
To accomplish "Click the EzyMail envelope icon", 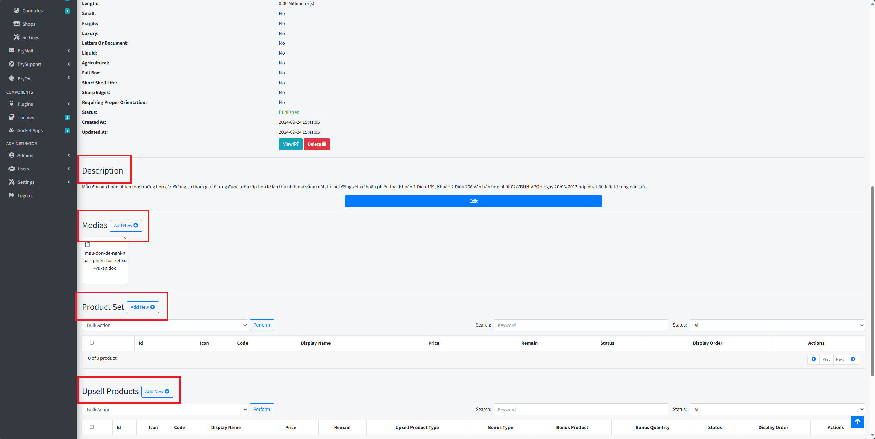I will tap(12, 50).
